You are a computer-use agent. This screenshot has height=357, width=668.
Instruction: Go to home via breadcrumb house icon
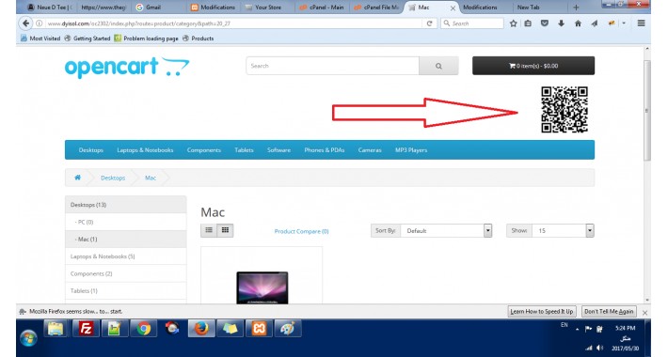pyautogui.click(x=77, y=178)
